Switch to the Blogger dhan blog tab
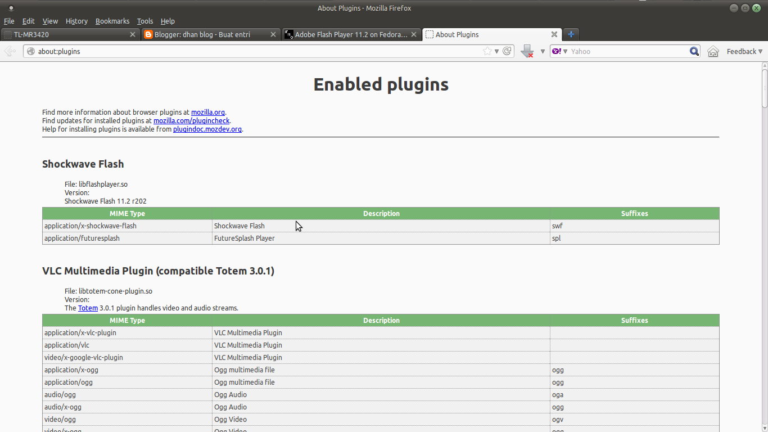Viewport: 768px width, 432px height. pos(211,34)
